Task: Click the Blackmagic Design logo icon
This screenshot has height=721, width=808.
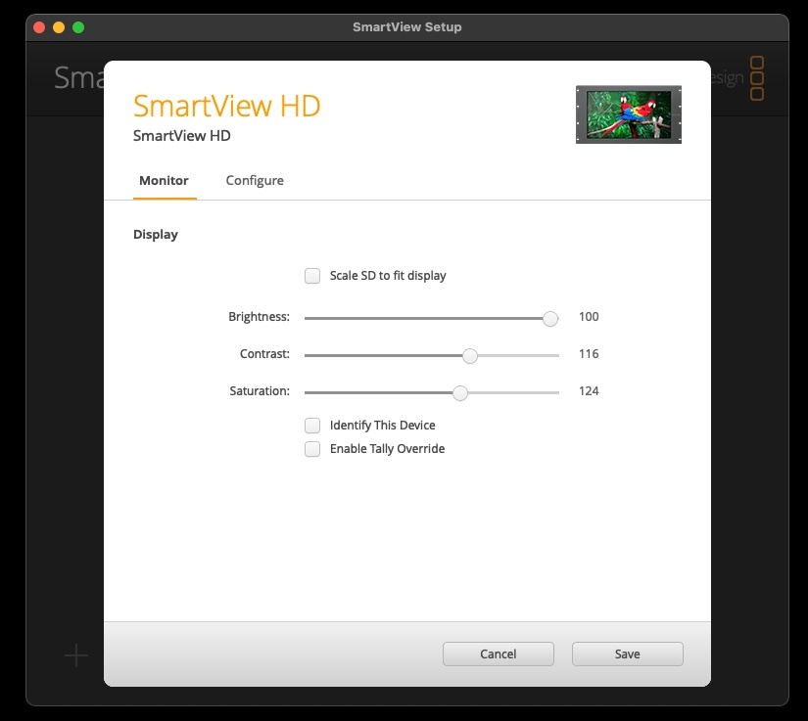Action: pos(756,78)
